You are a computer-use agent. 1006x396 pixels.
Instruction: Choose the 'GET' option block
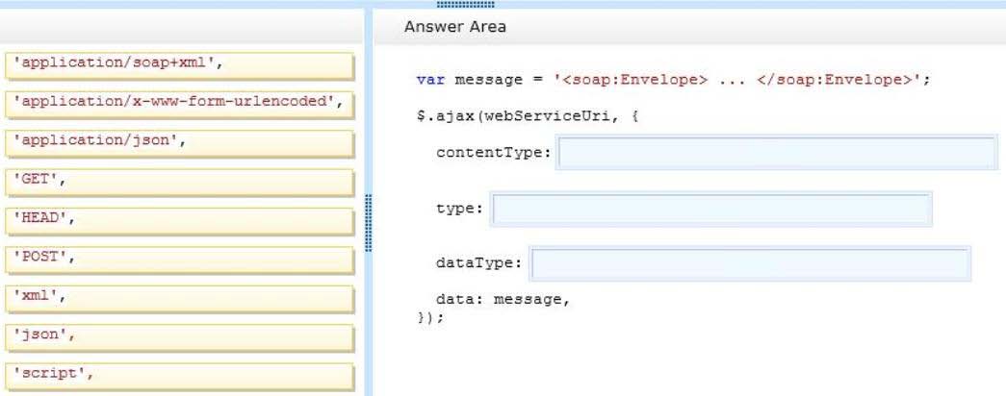[180, 182]
